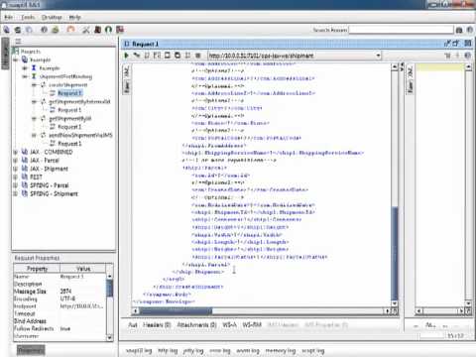
Task: Open the File menu
Action: 9,17
